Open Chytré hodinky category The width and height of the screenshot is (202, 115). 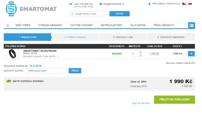click(x=82, y=25)
